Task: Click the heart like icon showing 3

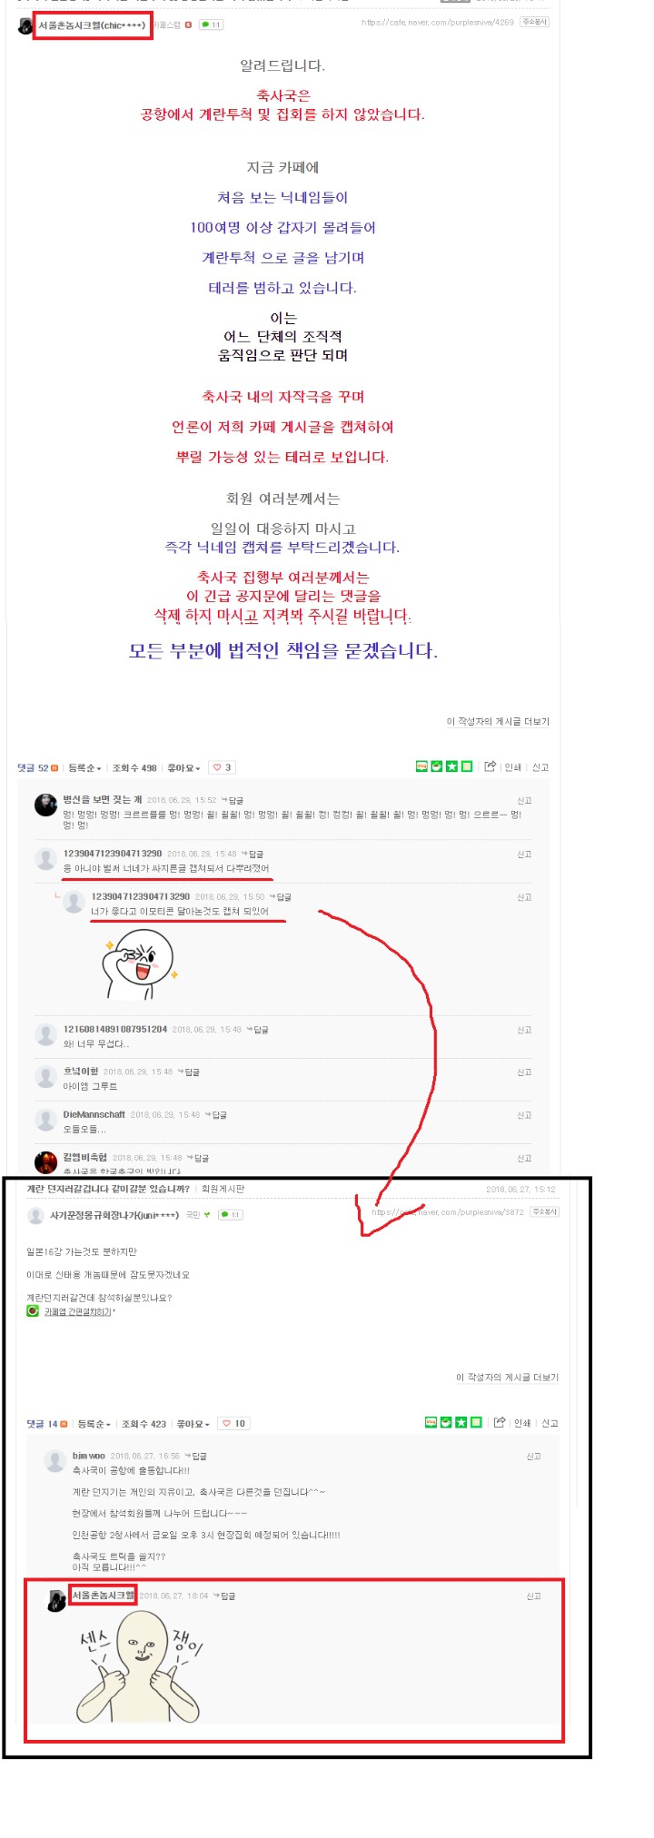Action: (223, 767)
